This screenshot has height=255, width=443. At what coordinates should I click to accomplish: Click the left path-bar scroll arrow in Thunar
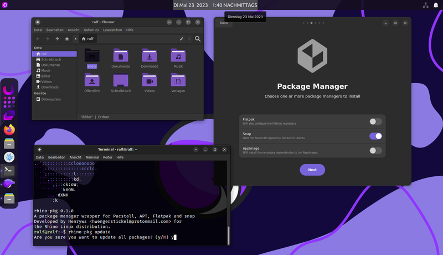[x=75, y=39]
